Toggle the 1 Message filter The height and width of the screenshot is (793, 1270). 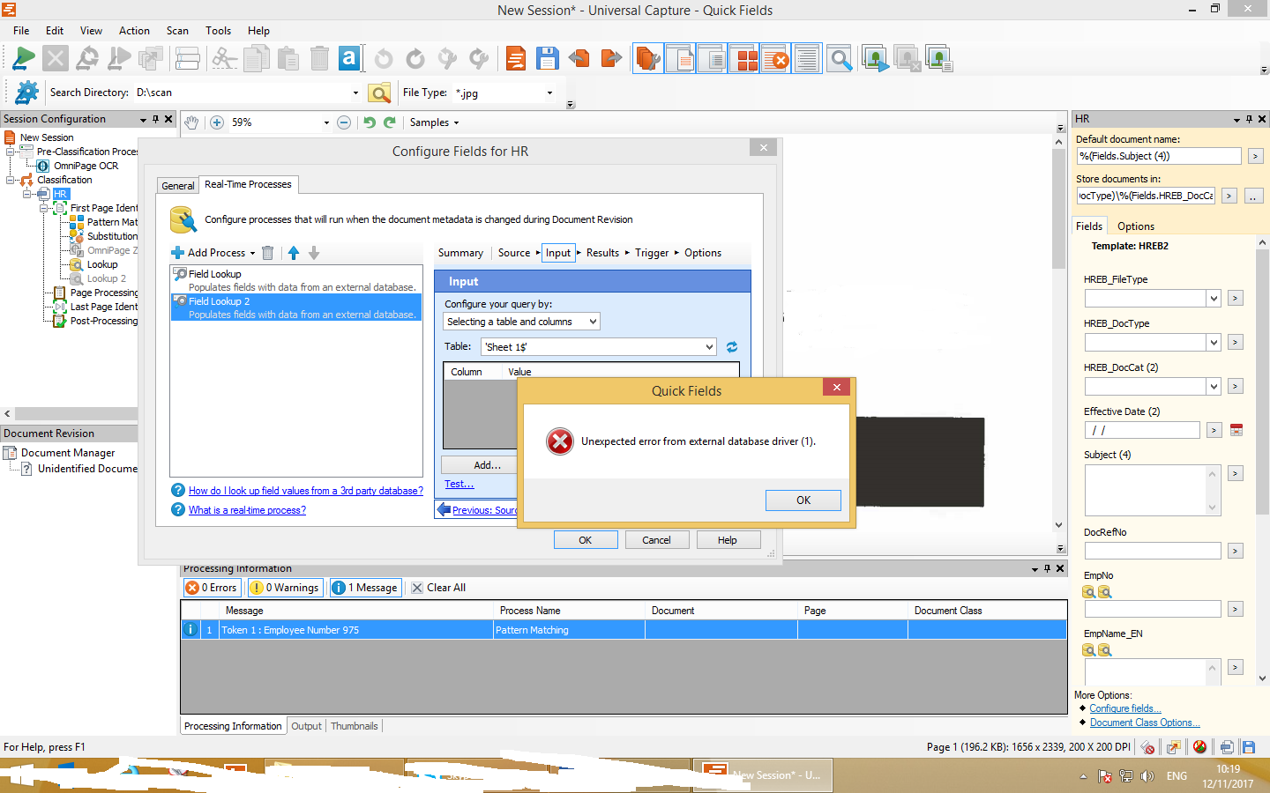(x=365, y=588)
